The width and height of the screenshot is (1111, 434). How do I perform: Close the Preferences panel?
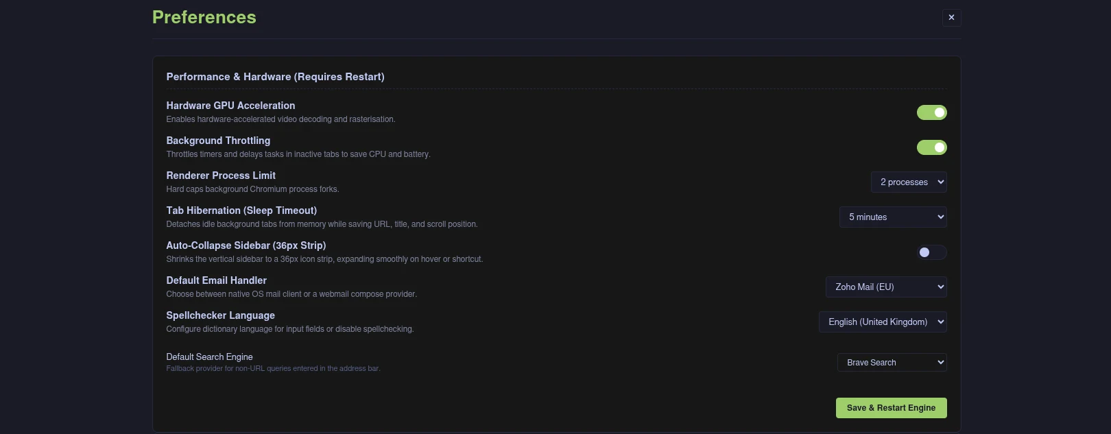951,17
